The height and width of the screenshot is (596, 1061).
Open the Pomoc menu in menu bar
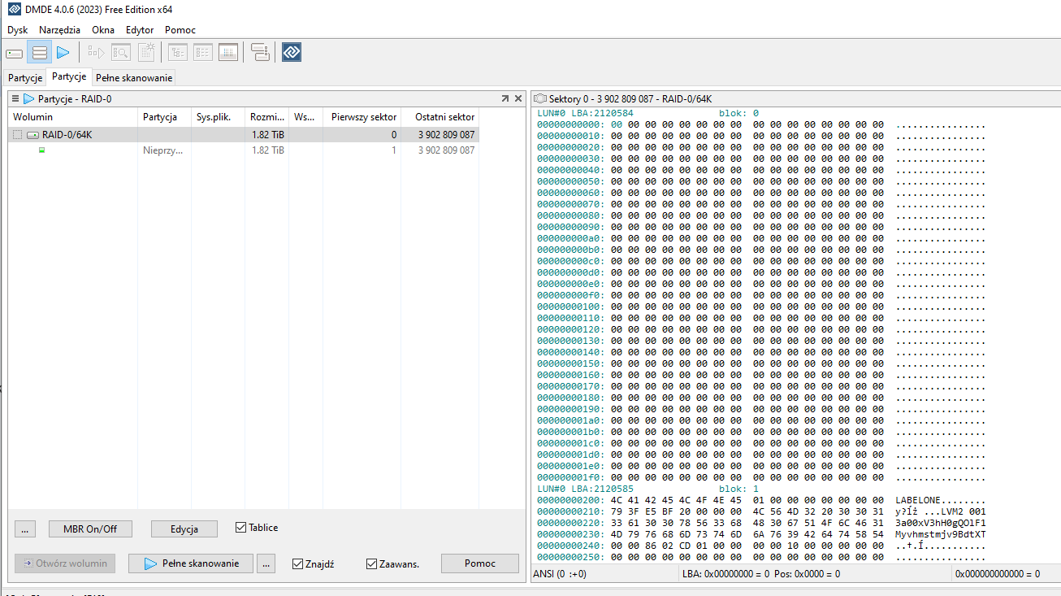[180, 30]
